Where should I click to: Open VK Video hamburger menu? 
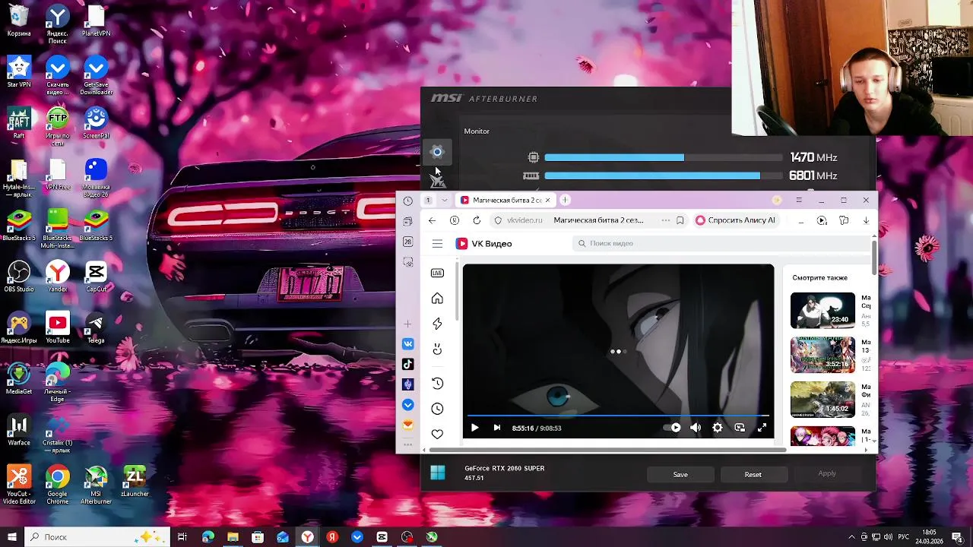(437, 244)
